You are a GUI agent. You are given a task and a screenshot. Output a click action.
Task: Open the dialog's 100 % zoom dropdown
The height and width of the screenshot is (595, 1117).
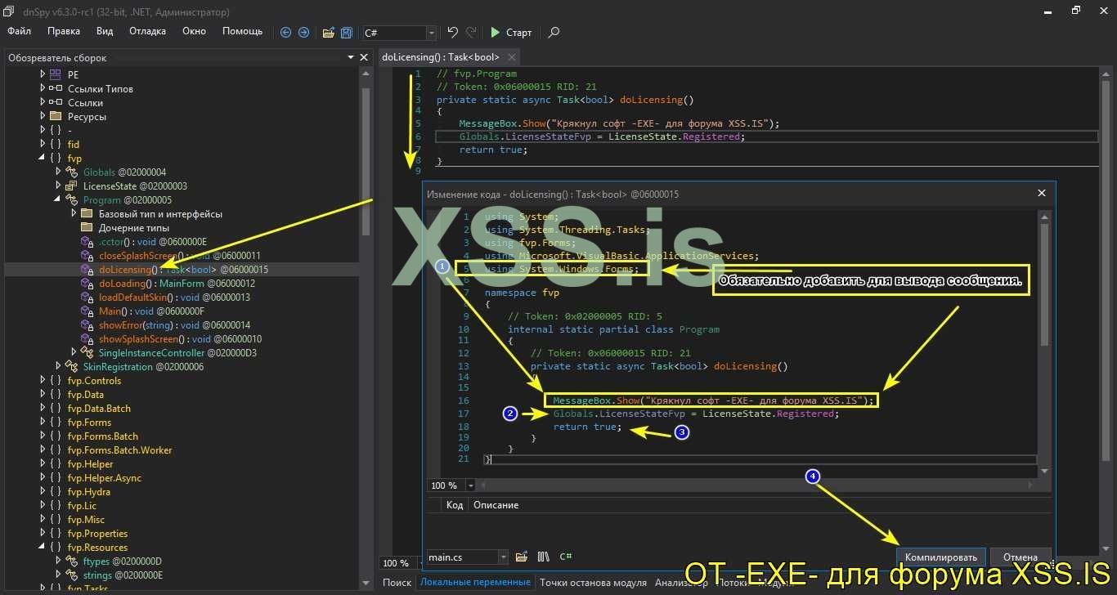[472, 485]
